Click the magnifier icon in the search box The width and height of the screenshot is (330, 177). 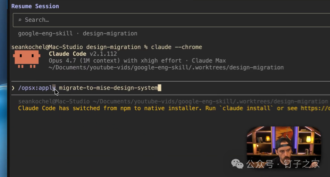tap(20, 20)
